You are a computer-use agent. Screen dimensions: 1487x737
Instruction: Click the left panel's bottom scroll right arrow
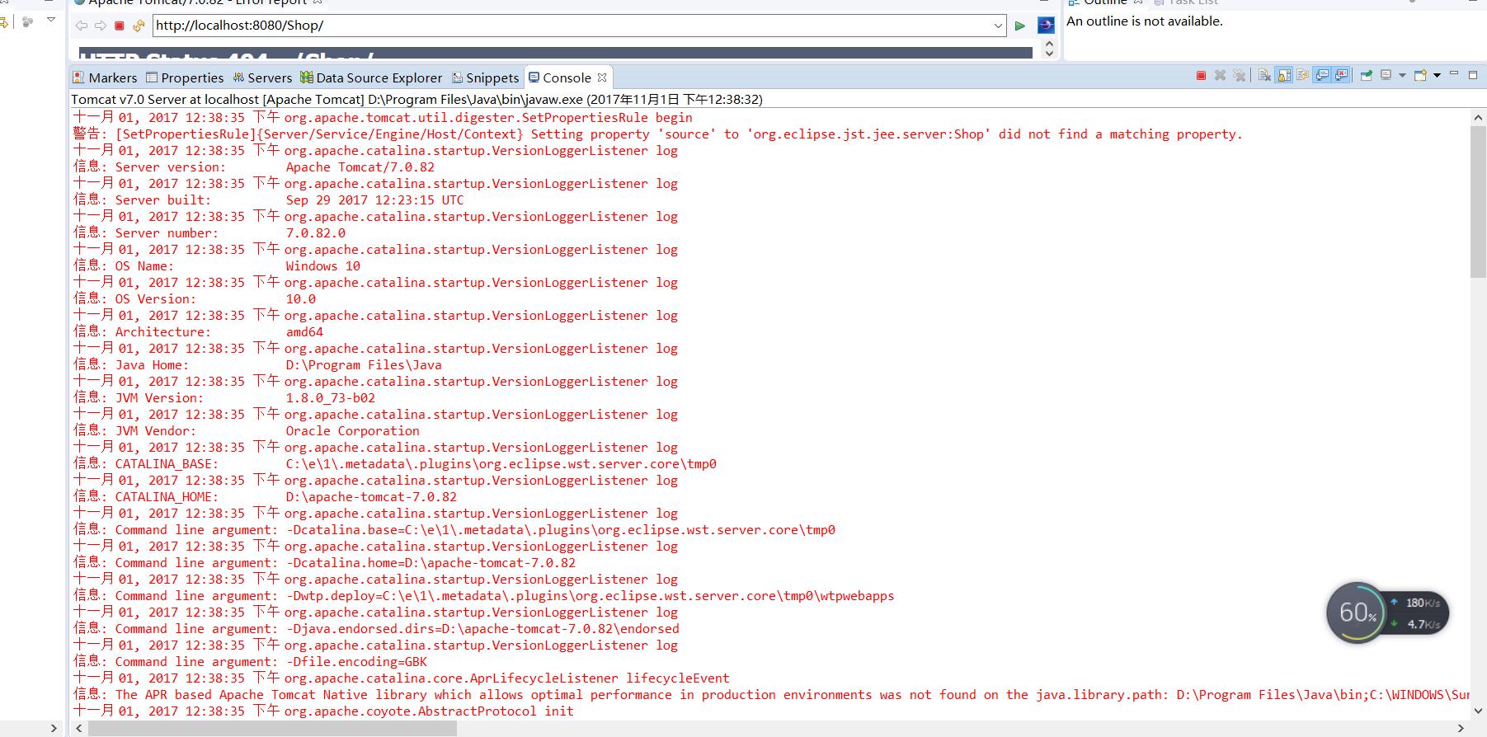[54, 728]
